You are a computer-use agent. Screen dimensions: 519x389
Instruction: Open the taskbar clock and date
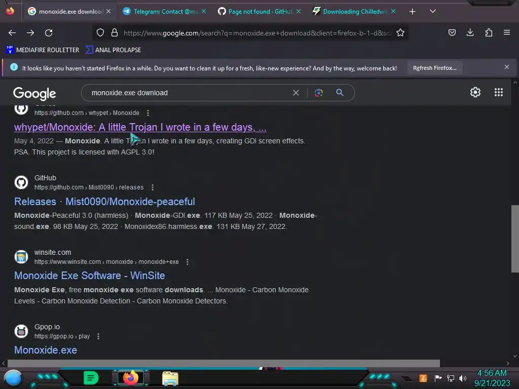[492, 378]
